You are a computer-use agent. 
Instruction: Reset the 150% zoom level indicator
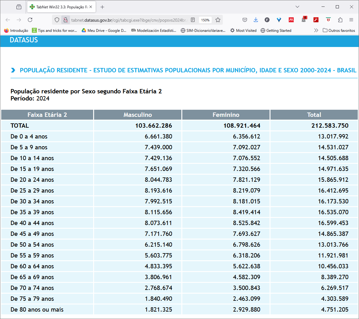[205, 20]
